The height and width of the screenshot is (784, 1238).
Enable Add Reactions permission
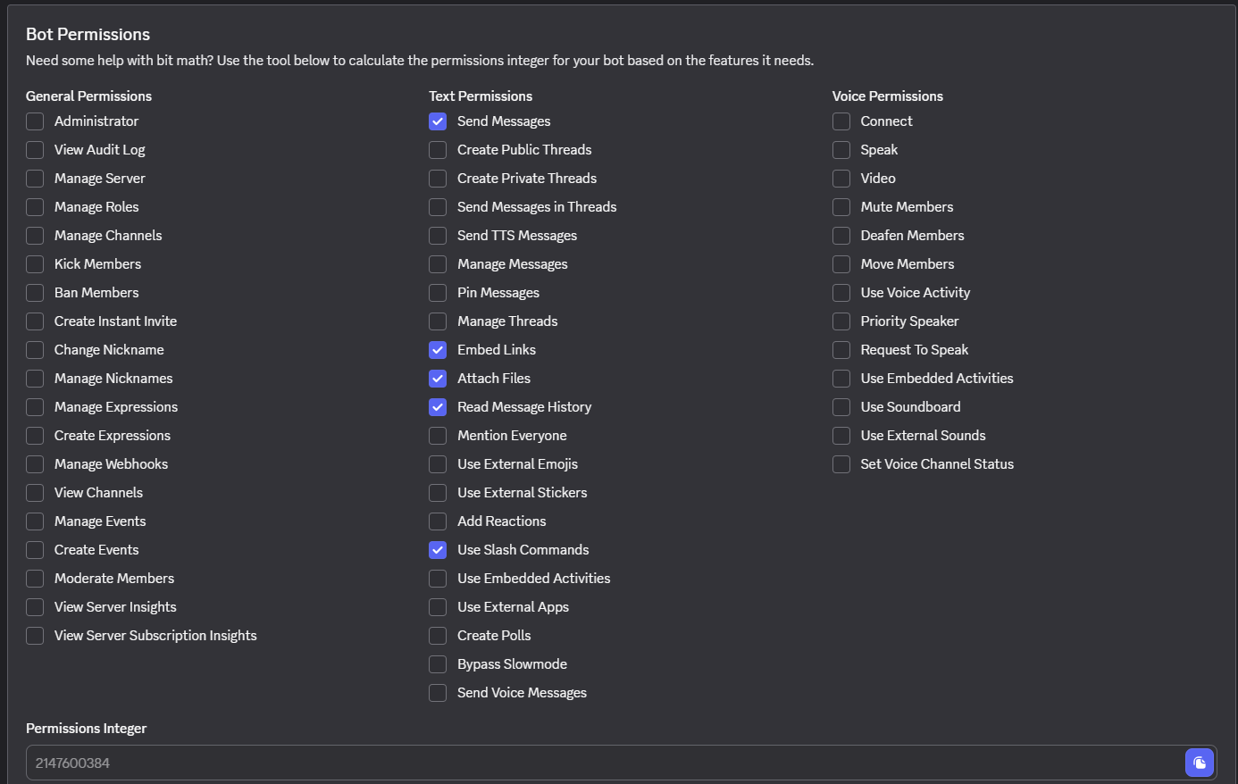pos(438,521)
